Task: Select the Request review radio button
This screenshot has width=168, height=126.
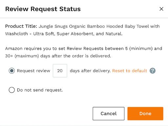Action: point(12,71)
